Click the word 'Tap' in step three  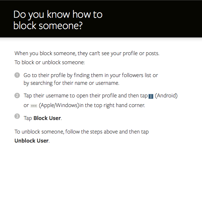tap(28, 118)
